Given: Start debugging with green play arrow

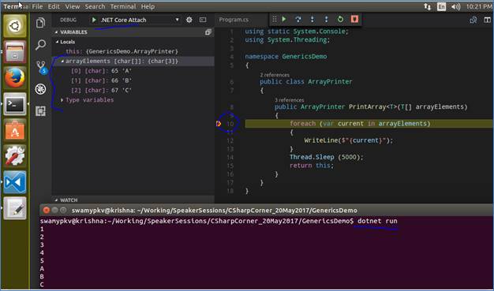Looking at the screenshot, I should 94,20.
